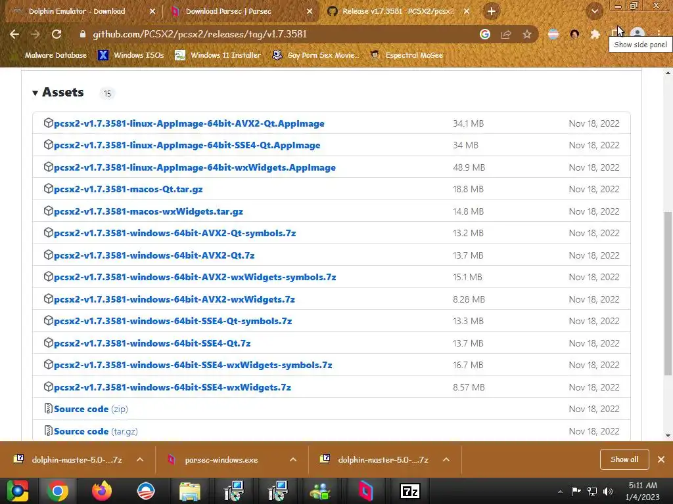Collapse the Assets section triangle
The height and width of the screenshot is (504, 673).
[x=35, y=93]
